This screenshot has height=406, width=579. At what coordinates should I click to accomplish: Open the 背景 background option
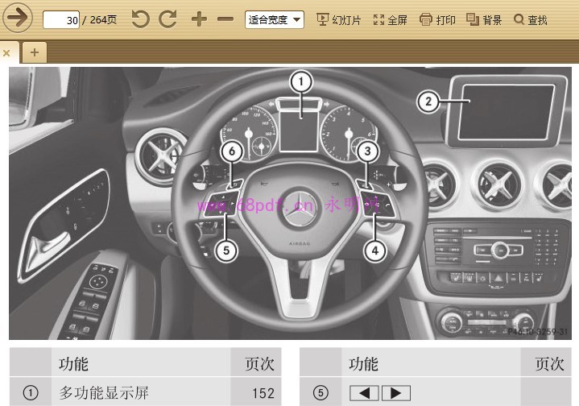point(484,19)
